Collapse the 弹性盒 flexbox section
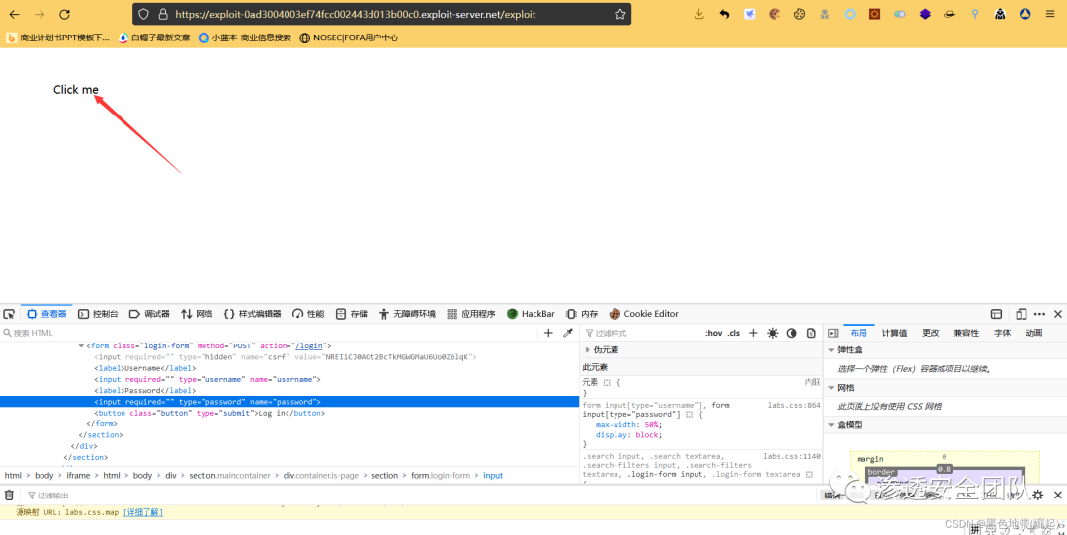Image resolution: width=1067 pixels, height=535 pixels. (831, 350)
